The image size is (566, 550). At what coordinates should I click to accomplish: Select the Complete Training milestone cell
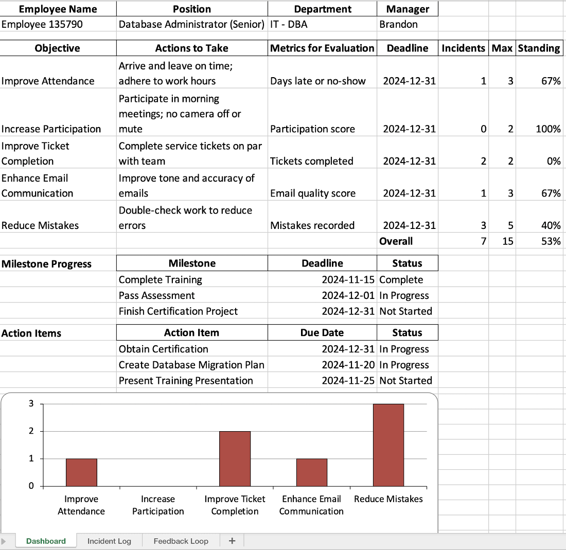[192, 279]
